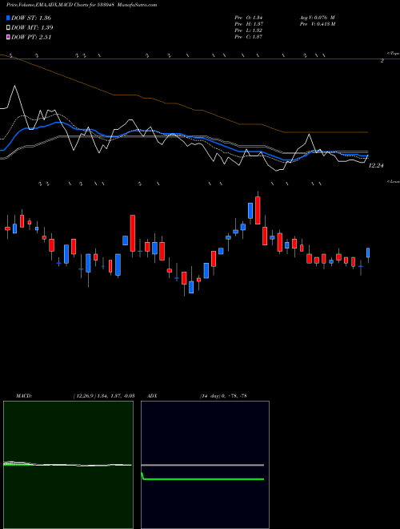400x529 pixels.
Task: Click the ADX panel title
Action: point(152,396)
